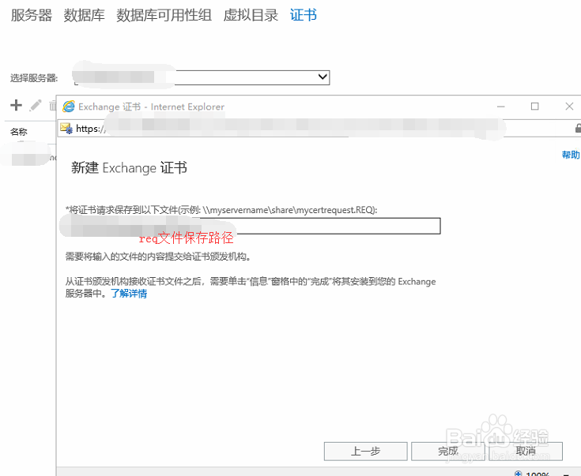Select the 虚拟目录 tab
Image resolution: width=581 pixels, height=476 pixels.
pos(251,15)
